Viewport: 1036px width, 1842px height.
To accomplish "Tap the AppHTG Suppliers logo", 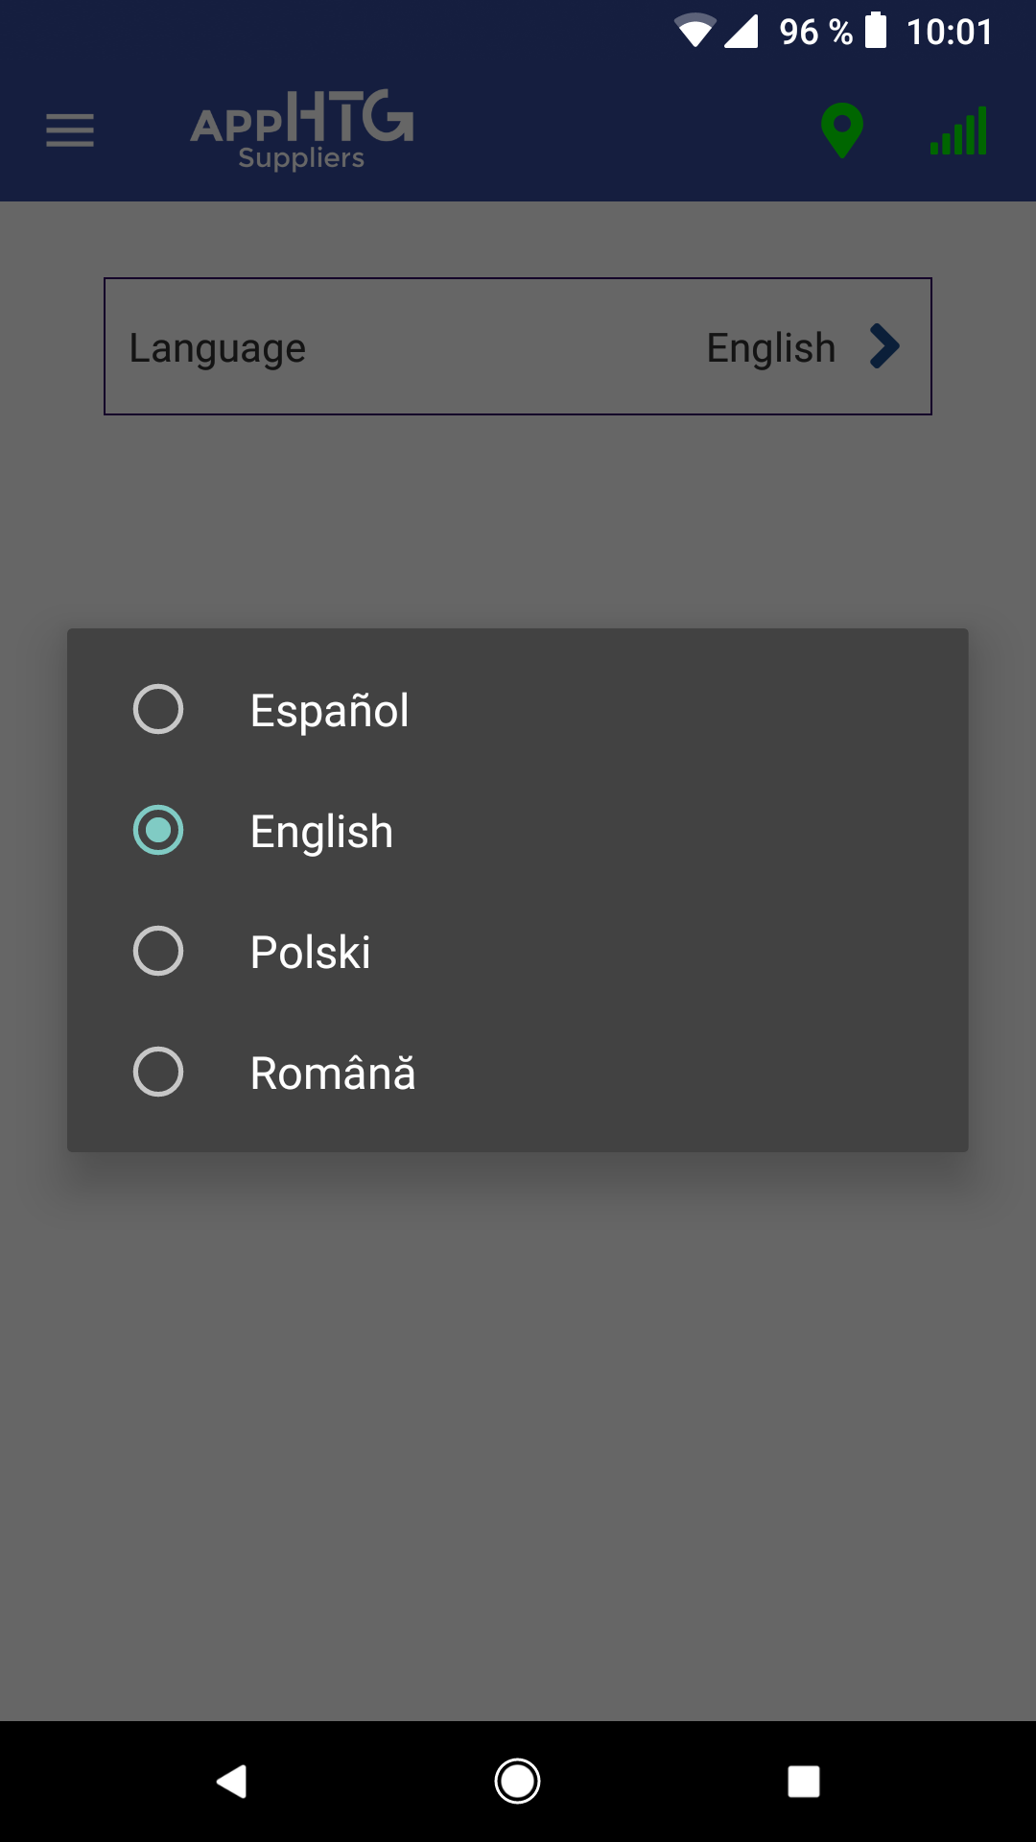I will click(301, 130).
